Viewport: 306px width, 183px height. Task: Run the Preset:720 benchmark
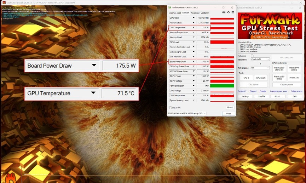(294, 78)
